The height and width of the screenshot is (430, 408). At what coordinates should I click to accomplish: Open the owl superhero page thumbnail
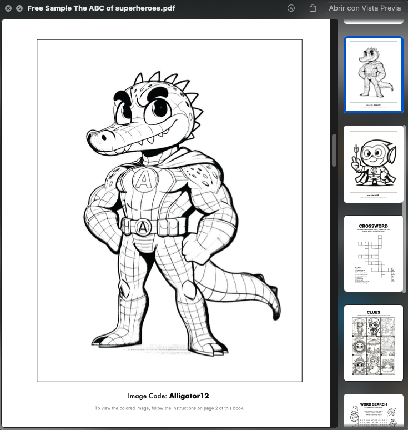pyautogui.click(x=373, y=164)
